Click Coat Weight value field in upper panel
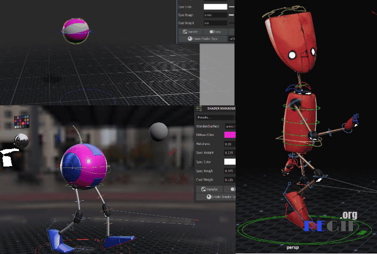 [215, 23]
